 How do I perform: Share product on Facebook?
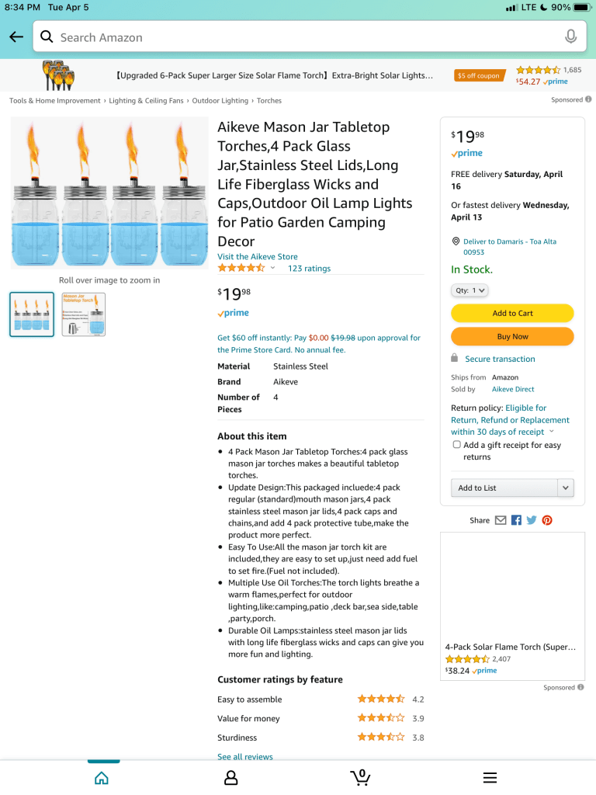point(516,520)
